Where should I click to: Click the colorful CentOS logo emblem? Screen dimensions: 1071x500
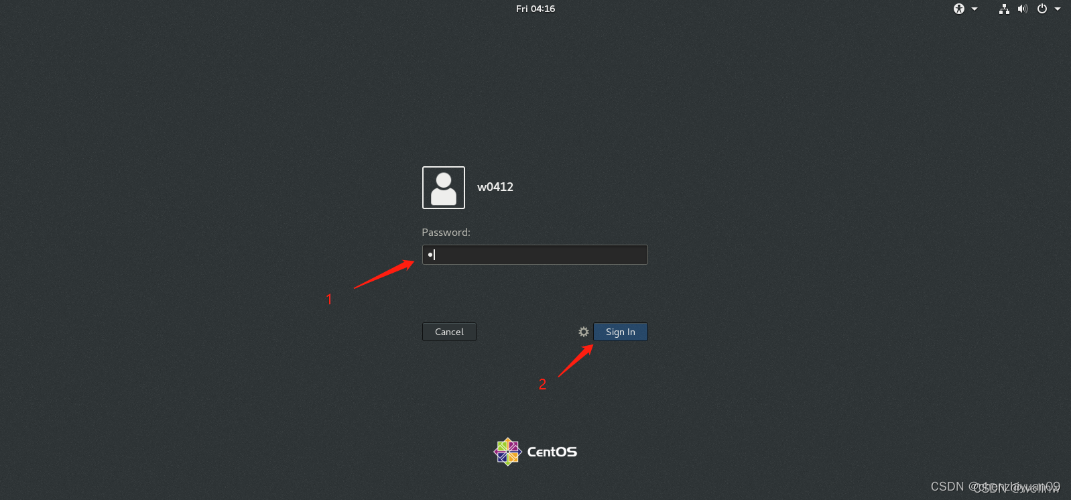tap(507, 452)
